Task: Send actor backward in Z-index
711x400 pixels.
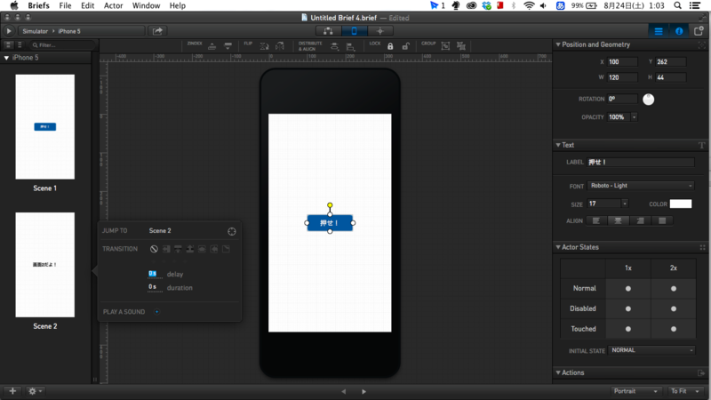Action: [228, 46]
